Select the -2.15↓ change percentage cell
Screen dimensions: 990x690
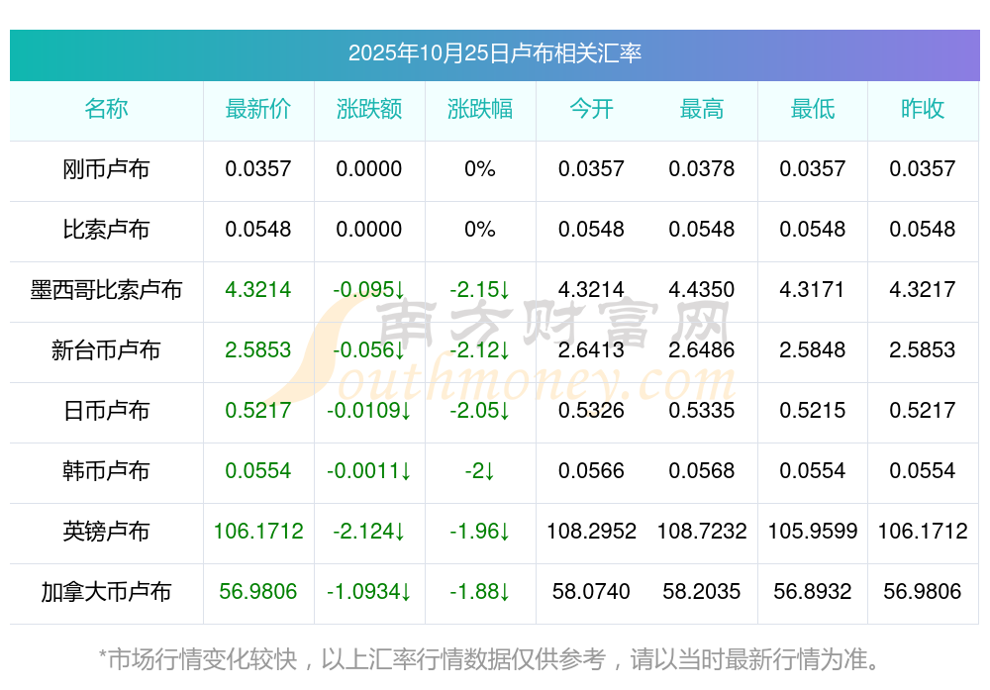pyautogui.click(x=480, y=290)
